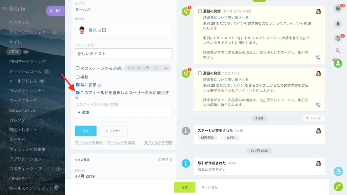The width and height of the screenshot is (347, 195).
Task: Check the 通話の発信 16 7月 2019 completion box
Action: [200, 11]
